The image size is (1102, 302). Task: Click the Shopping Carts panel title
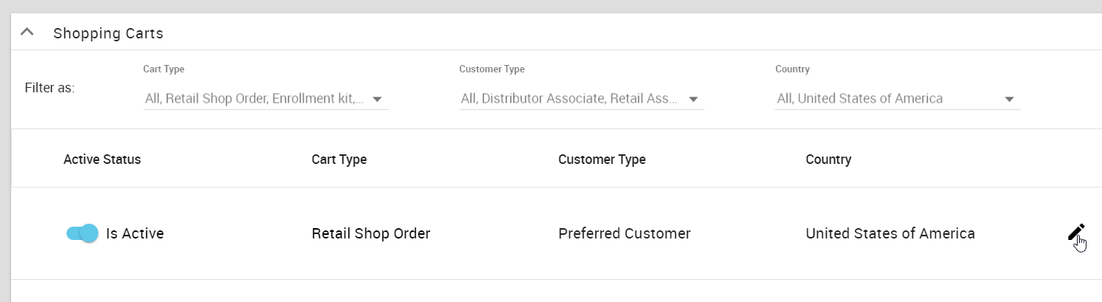click(109, 33)
